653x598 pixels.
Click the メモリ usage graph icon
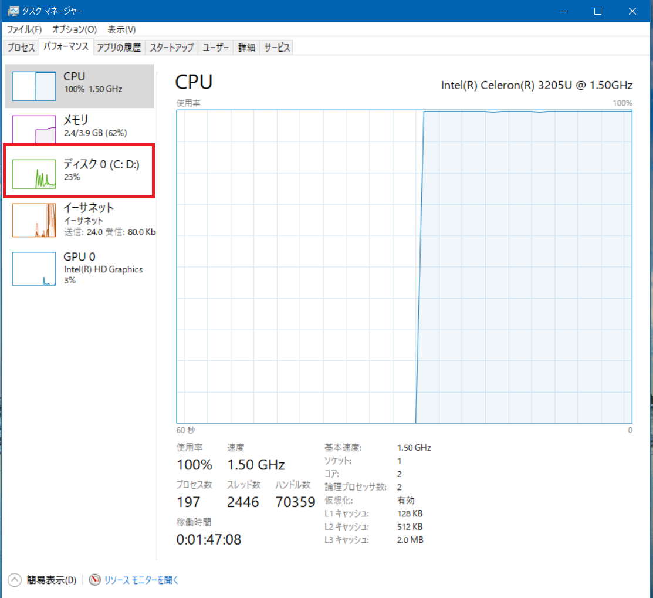point(34,129)
